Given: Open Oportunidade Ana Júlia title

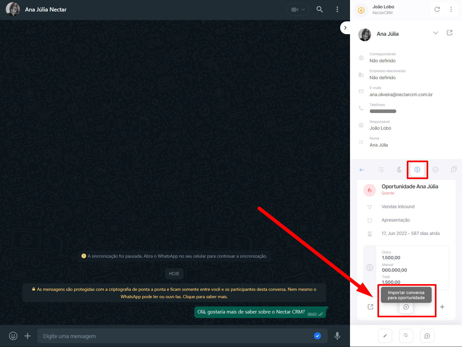Looking at the screenshot, I should (410, 186).
